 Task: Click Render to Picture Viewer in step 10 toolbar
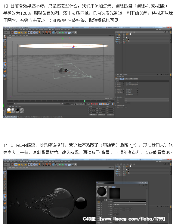pyautogui.click(x=46, y=33)
